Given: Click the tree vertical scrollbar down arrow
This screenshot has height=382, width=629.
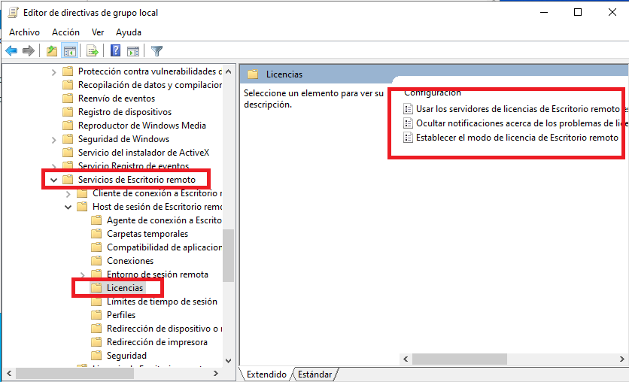Looking at the screenshot, I should 228,360.
